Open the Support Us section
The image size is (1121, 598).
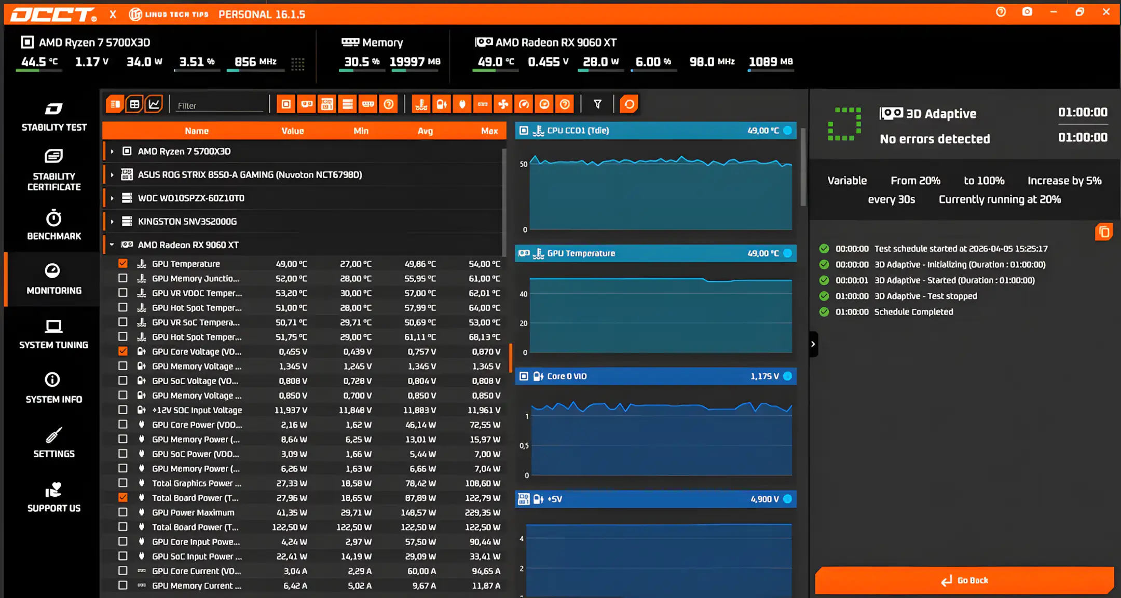click(x=54, y=497)
